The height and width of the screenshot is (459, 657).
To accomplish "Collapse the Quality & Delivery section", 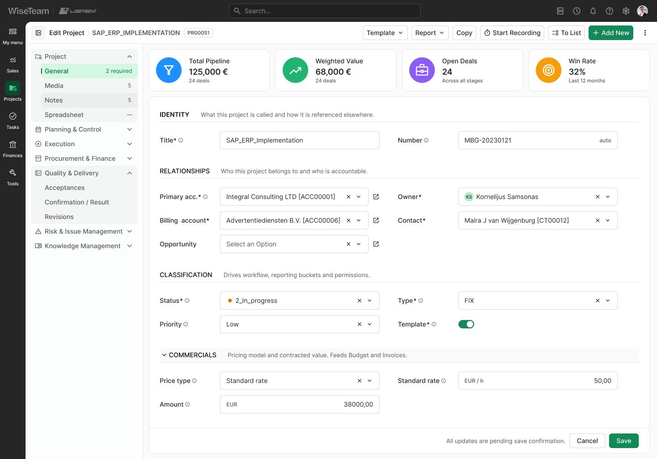I will 84,173.
